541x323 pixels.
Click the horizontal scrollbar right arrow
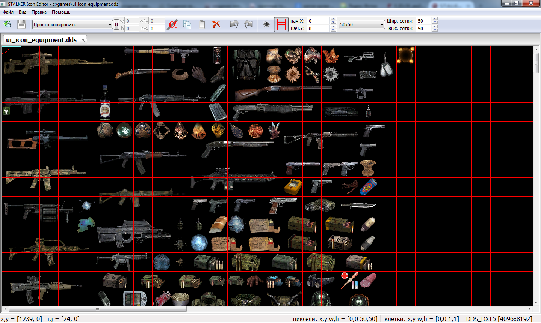pos(530,309)
